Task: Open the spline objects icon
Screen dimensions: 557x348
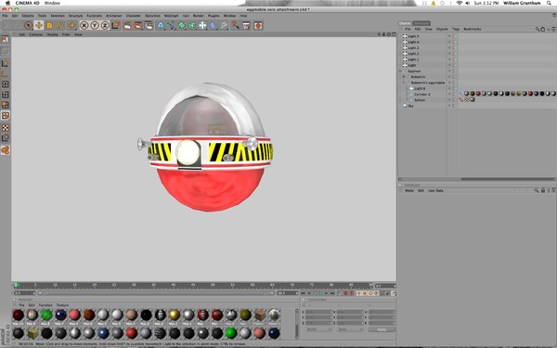Action: click(171, 25)
